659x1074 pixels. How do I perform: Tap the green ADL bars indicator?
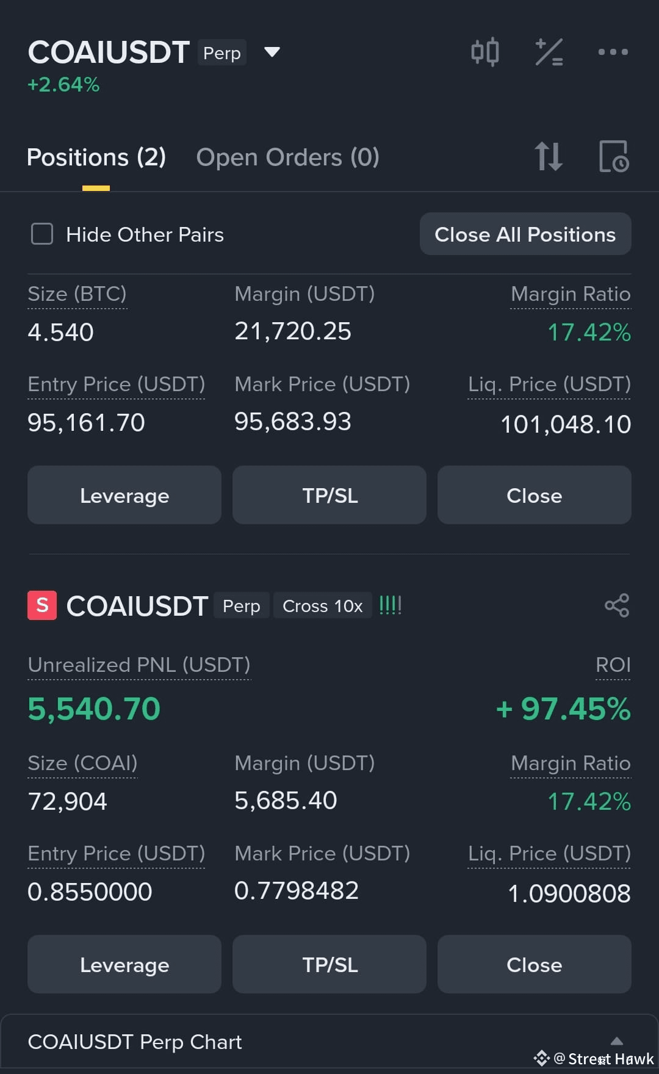391,605
